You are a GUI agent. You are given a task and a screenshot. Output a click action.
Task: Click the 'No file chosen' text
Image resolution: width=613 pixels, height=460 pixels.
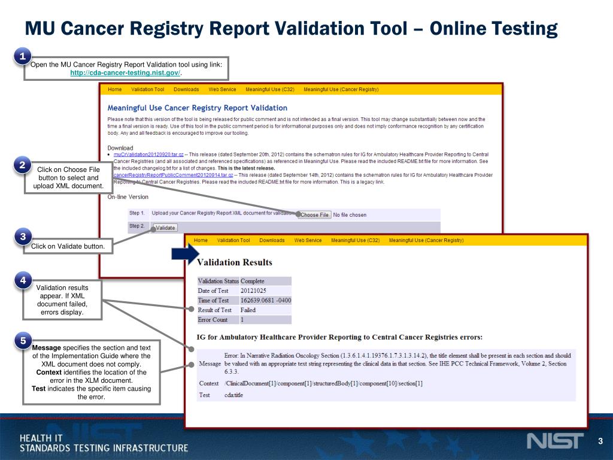point(350,215)
